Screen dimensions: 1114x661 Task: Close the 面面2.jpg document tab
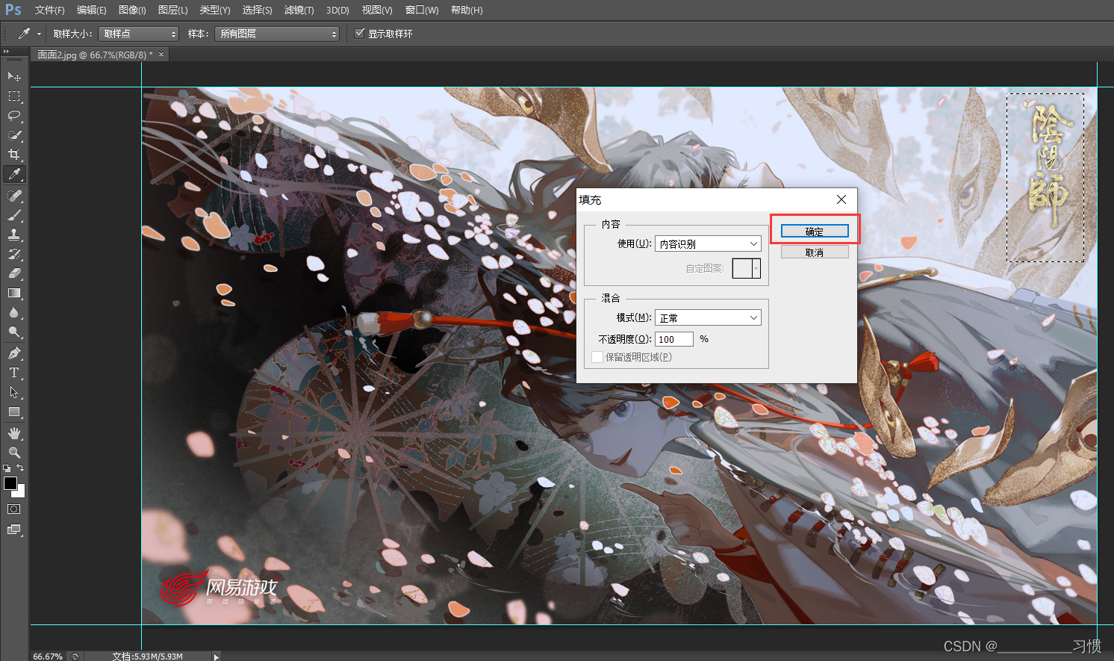point(161,55)
